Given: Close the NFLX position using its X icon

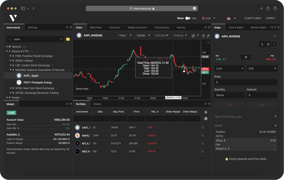Looking at the screenshot, I should 202,143.
